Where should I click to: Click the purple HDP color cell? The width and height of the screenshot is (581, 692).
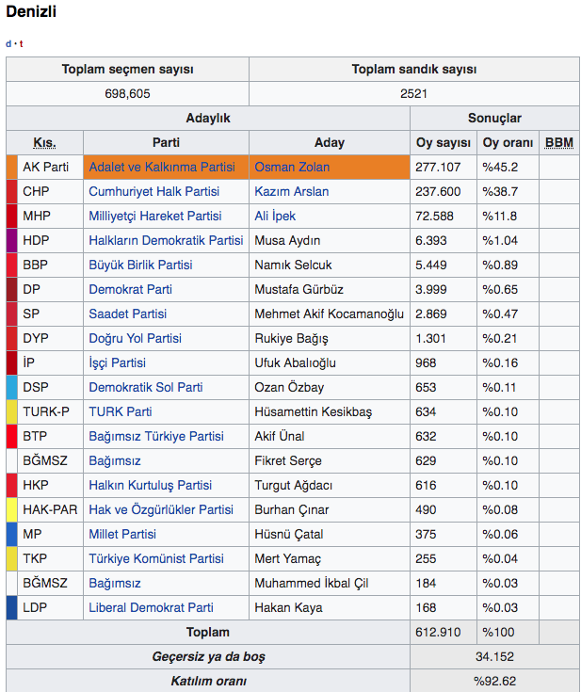click(11, 241)
